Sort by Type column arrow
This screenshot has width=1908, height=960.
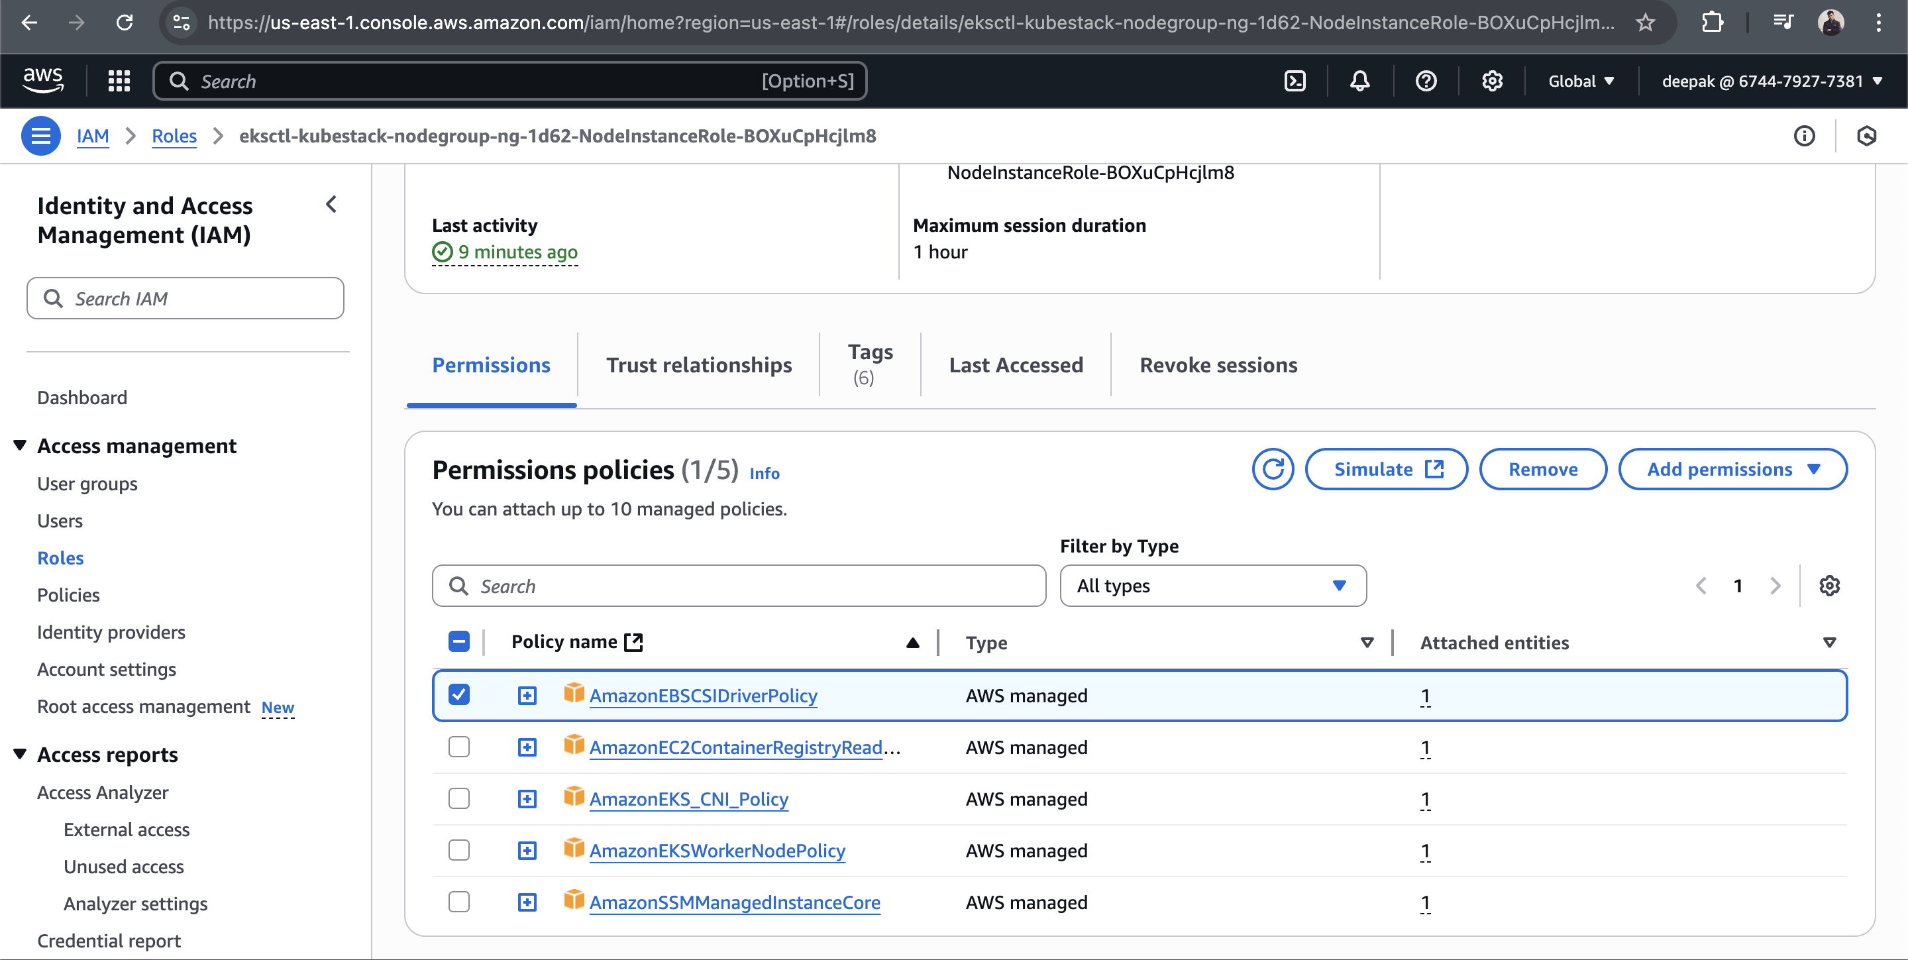click(1367, 642)
